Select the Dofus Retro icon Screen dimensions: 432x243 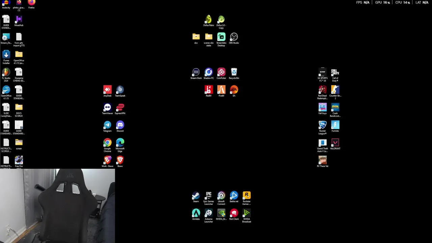click(x=209, y=21)
